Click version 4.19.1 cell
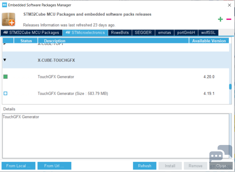This screenshot has height=172, width=235. [209, 93]
